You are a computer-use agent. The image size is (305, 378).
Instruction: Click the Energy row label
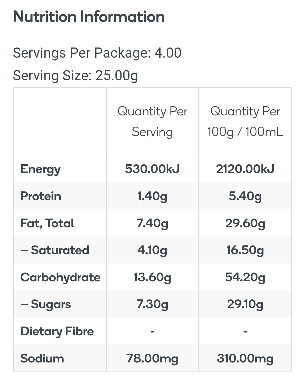click(40, 169)
